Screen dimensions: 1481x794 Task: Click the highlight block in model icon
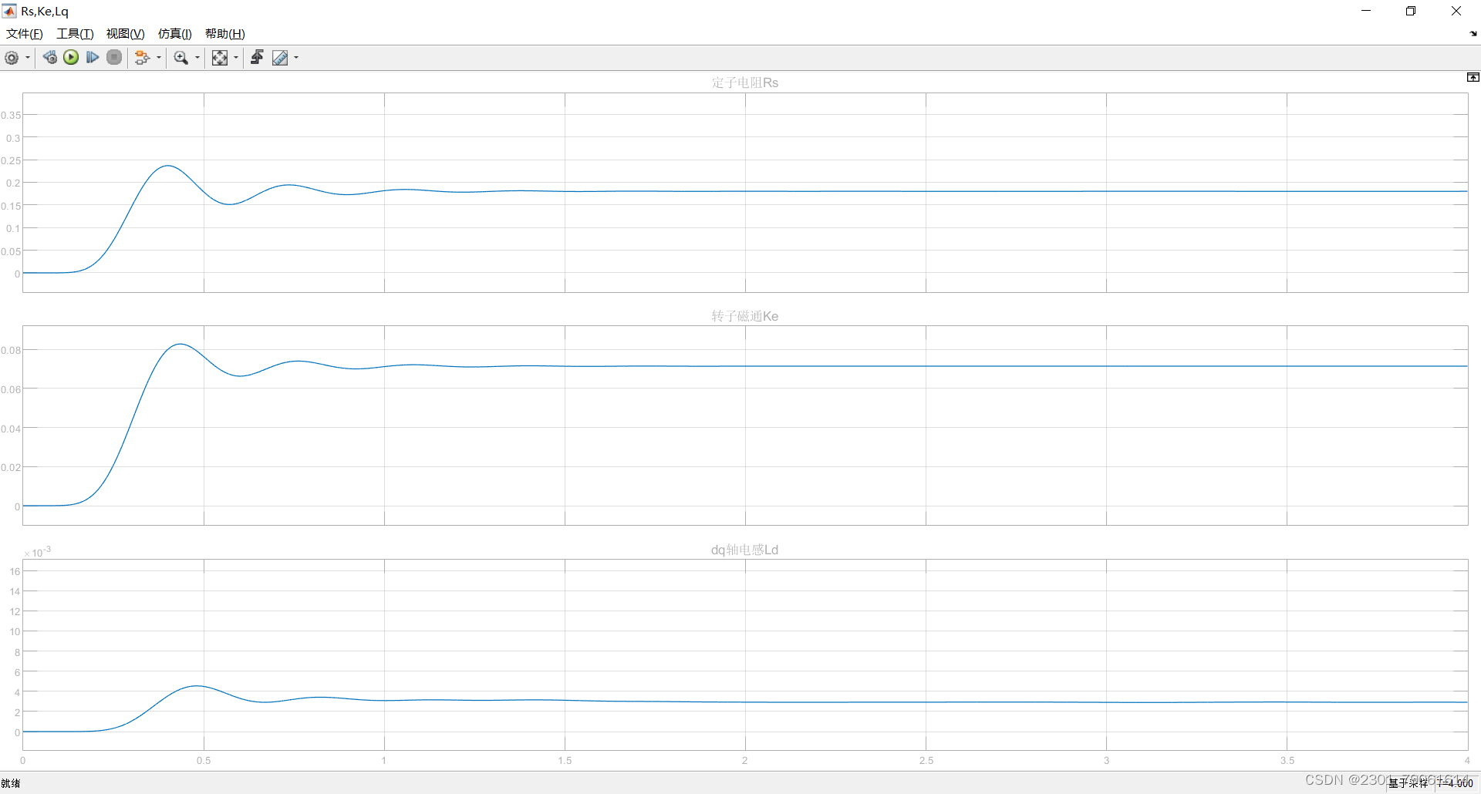pyautogui.click(x=142, y=58)
